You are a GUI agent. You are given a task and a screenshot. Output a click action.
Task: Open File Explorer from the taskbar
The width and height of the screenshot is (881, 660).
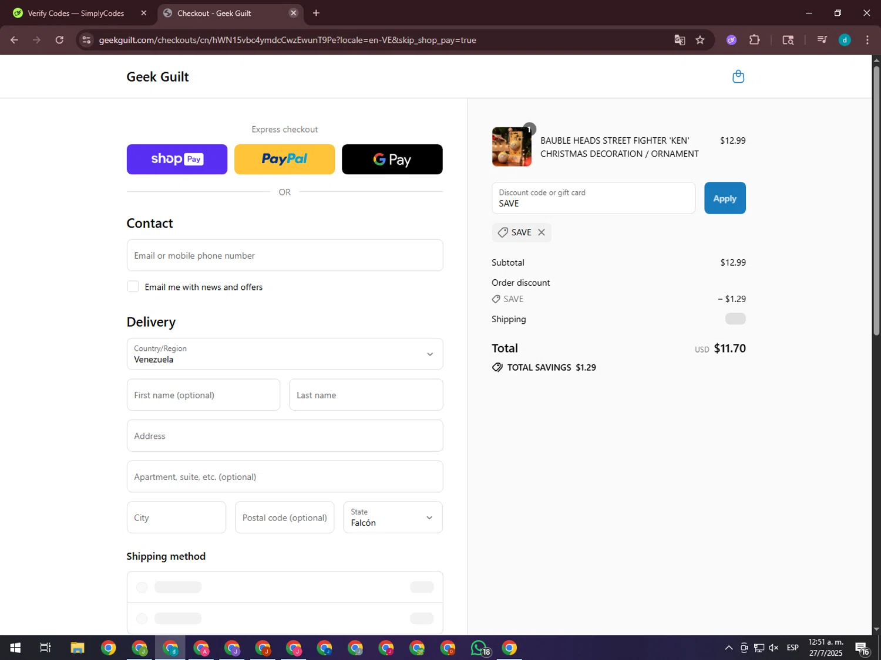(78, 648)
